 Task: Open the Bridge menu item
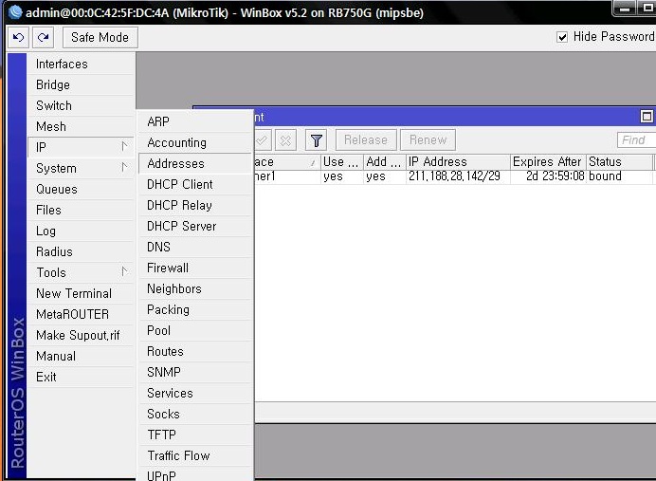pyautogui.click(x=81, y=85)
